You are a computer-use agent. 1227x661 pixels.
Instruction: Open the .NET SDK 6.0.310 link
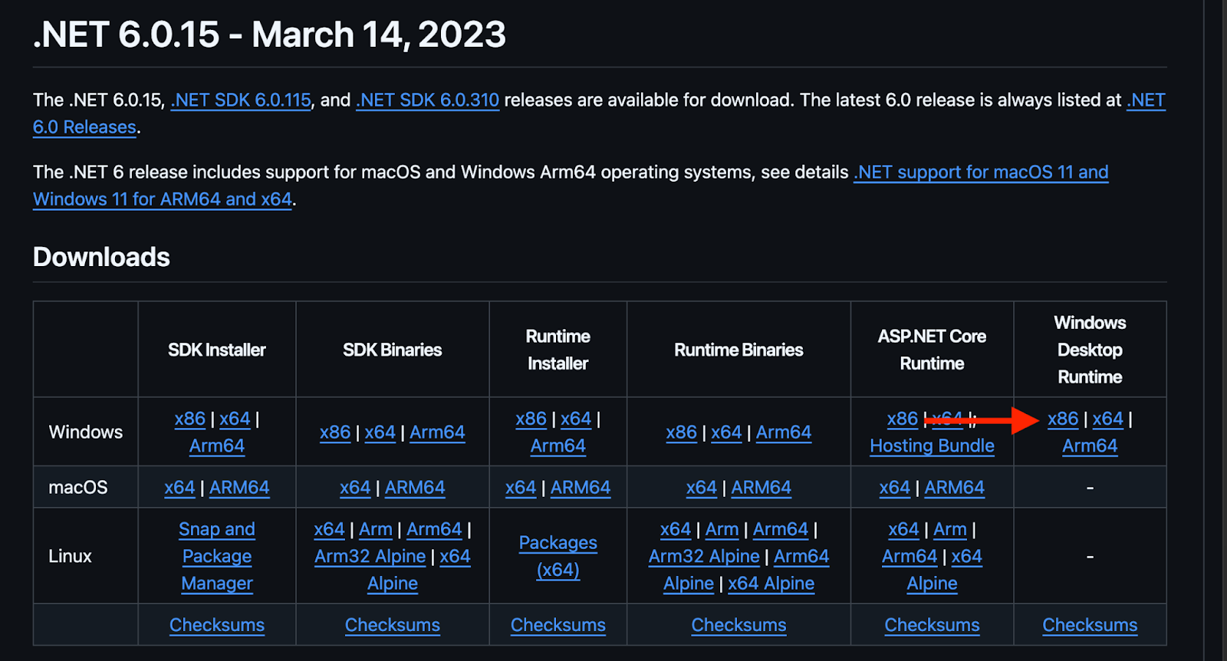[x=427, y=100]
